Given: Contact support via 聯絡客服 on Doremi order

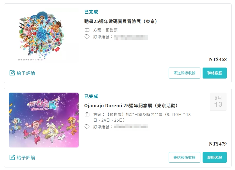Looking at the screenshot, I should pos(215,157).
